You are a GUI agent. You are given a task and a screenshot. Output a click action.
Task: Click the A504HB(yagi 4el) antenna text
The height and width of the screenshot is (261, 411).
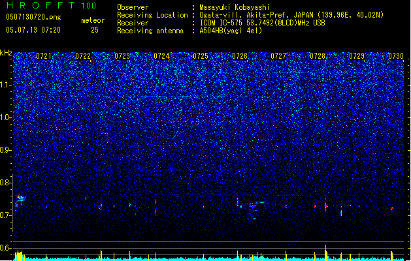(231, 31)
